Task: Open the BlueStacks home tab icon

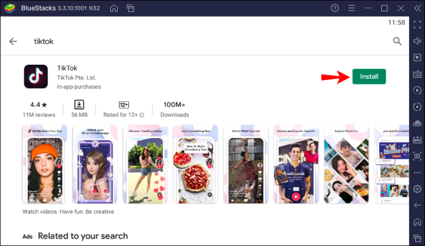Action: (114, 9)
